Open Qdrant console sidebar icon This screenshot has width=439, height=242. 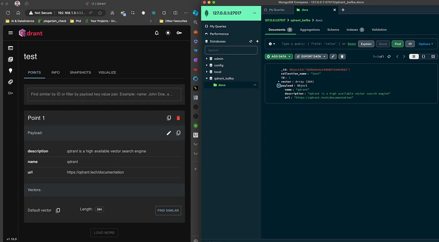point(11,48)
